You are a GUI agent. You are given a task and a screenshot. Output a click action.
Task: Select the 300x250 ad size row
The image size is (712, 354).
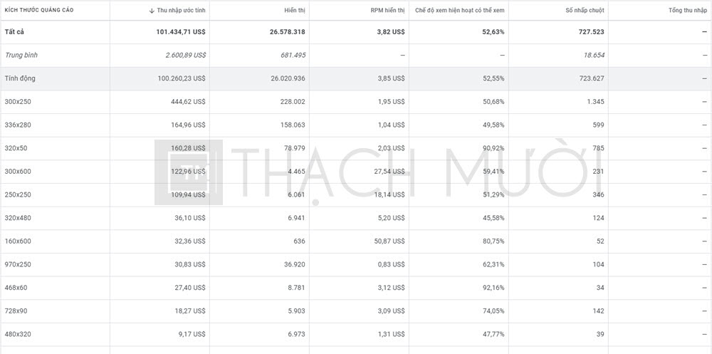pos(18,102)
